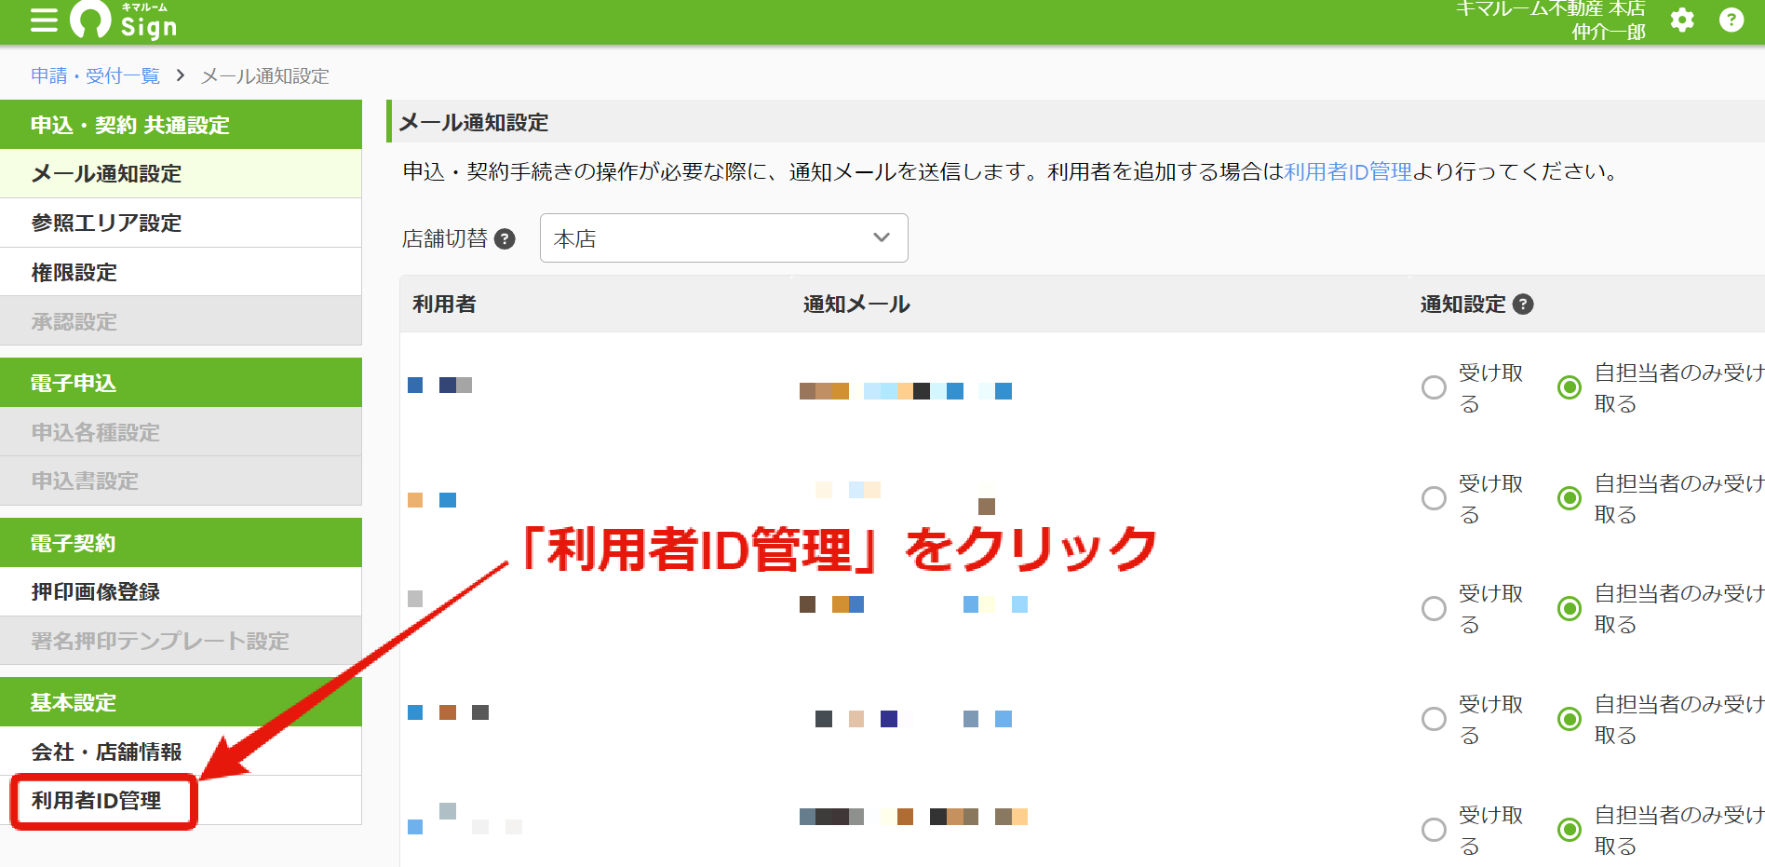The height and width of the screenshot is (867, 1765).
Task: Follow the 利用者ID管理 link in description
Action: click(1348, 171)
